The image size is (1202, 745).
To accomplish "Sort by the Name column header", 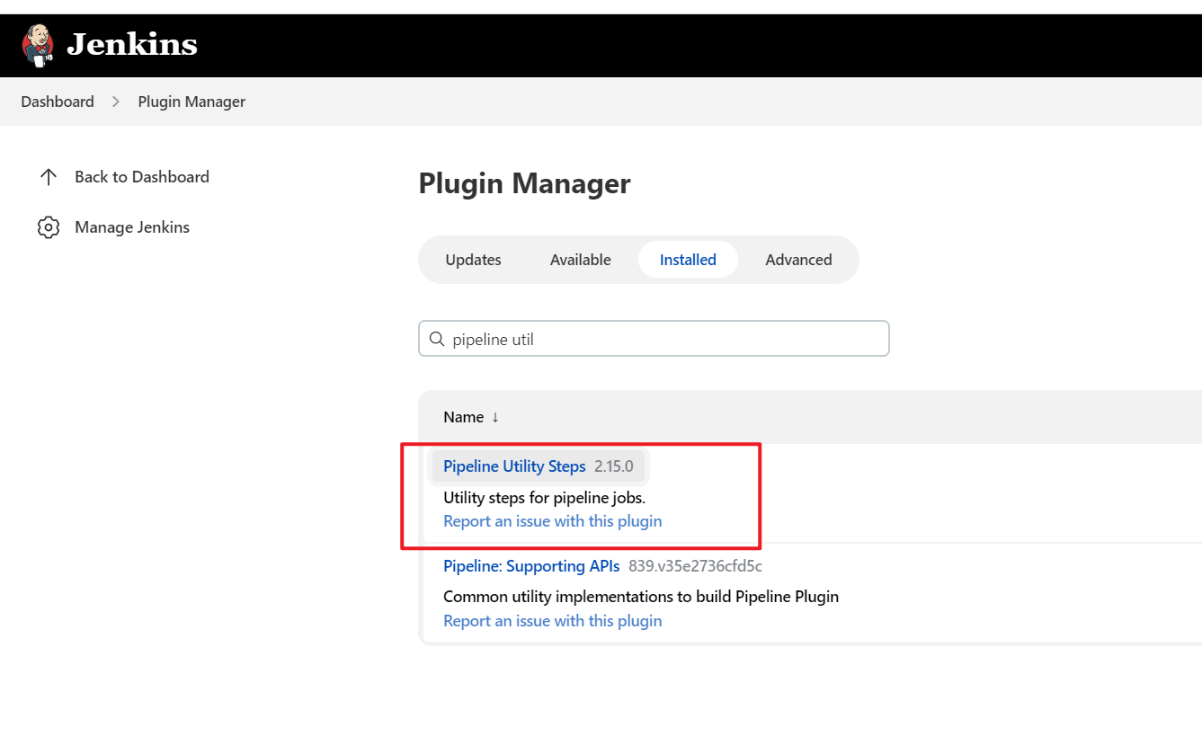I will point(464,417).
